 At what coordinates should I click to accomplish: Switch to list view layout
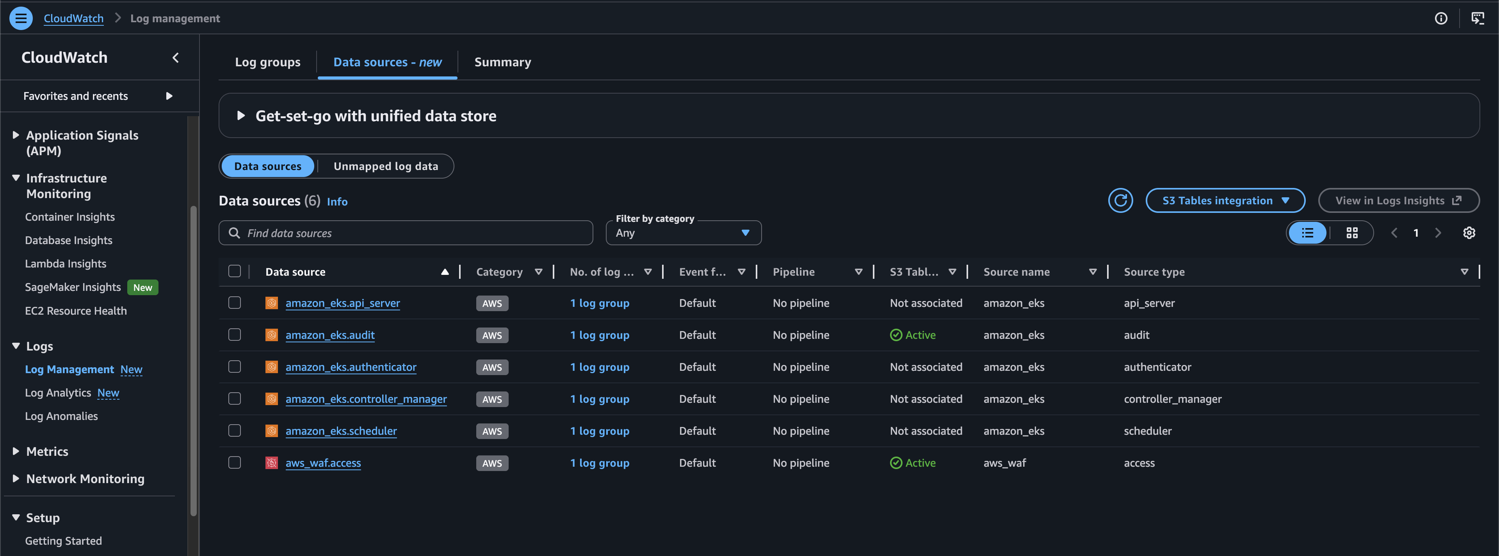point(1308,233)
